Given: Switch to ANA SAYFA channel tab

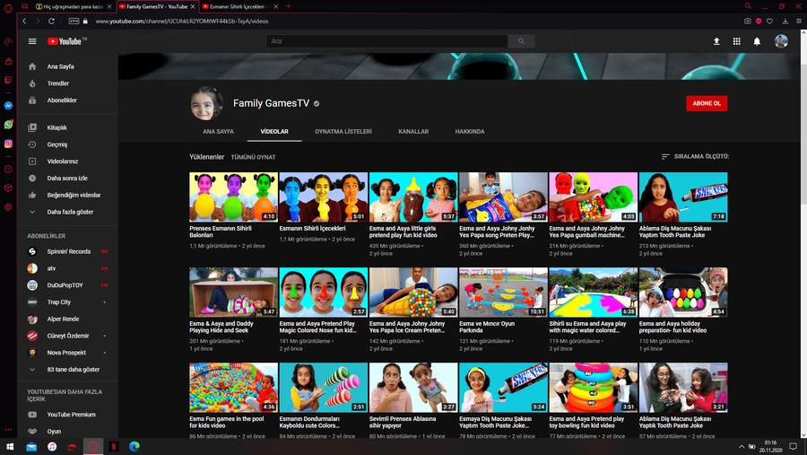Looking at the screenshot, I should click(218, 131).
